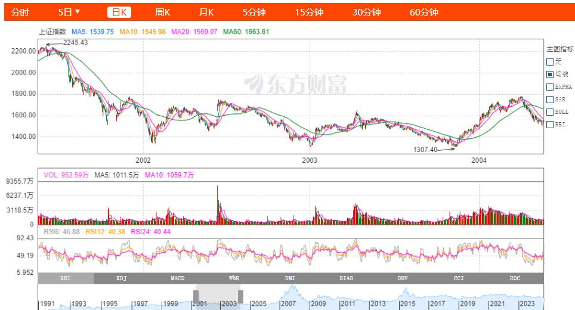The height and width of the screenshot is (310, 575).
Task: Select the OBV indicator tab
Action: point(402,278)
